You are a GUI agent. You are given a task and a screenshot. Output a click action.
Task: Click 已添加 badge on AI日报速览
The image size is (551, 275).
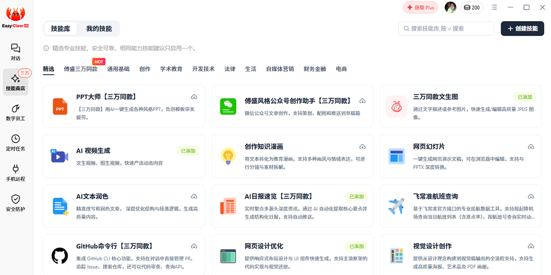pos(357,196)
